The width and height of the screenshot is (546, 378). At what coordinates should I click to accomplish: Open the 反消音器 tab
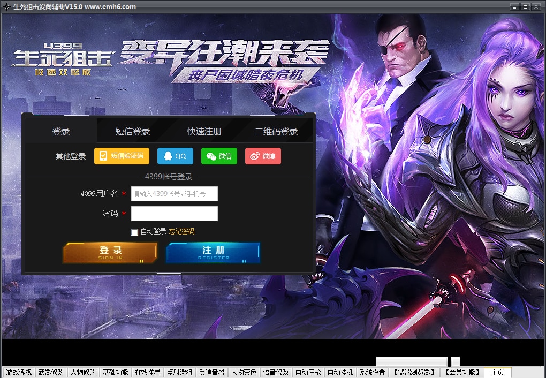pos(212,373)
